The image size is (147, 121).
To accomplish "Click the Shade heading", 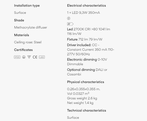I will 19,20.
